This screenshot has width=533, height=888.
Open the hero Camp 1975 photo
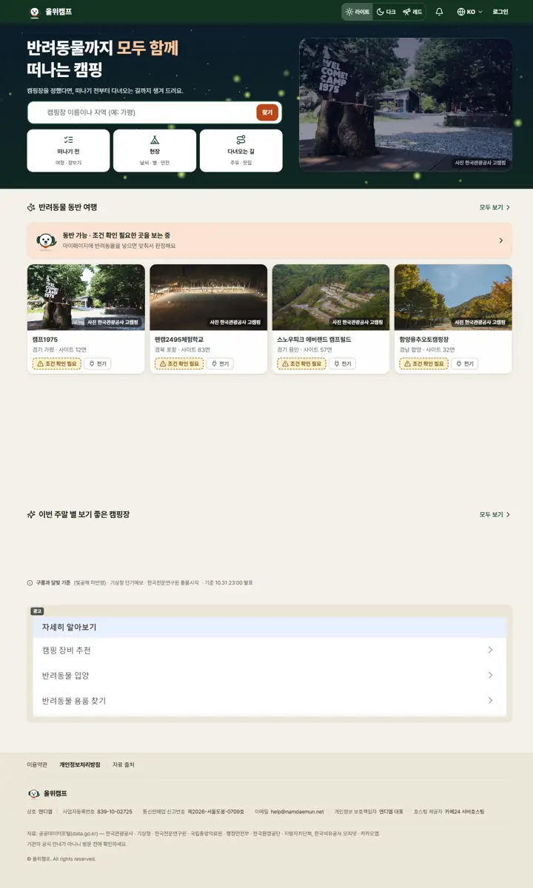point(406,104)
